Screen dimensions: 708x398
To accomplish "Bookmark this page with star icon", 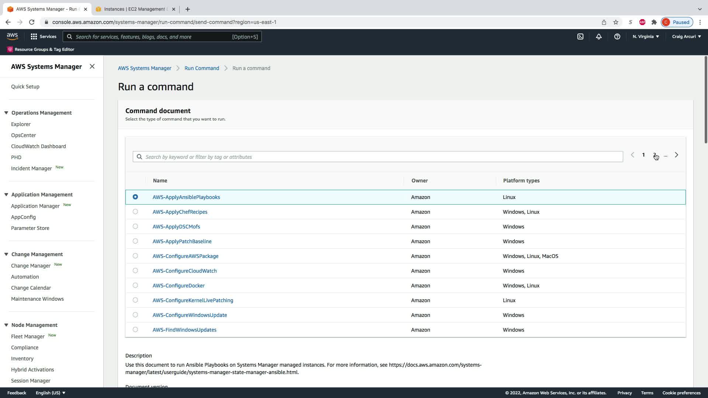I will click(x=615, y=22).
